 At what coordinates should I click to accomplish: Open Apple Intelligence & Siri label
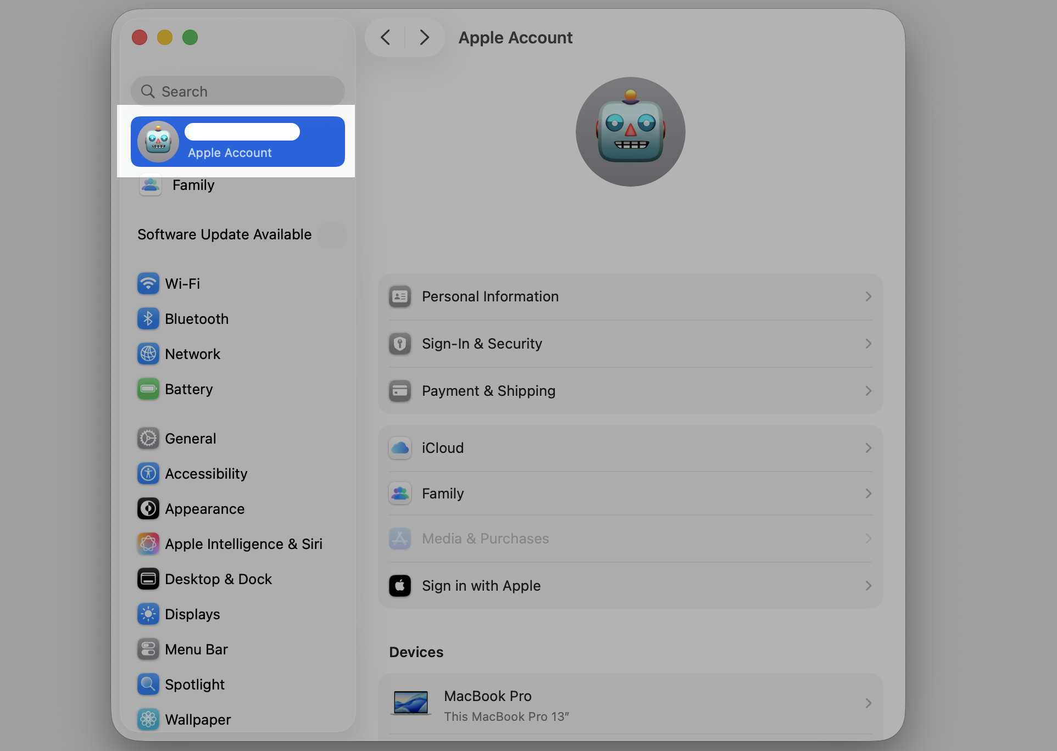click(x=244, y=544)
